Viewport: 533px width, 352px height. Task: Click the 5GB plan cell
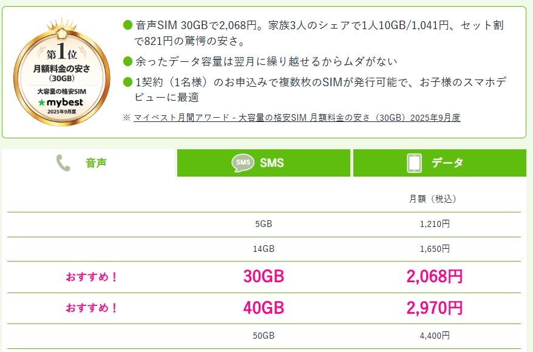pyautogui.click(x=263, y=224)
